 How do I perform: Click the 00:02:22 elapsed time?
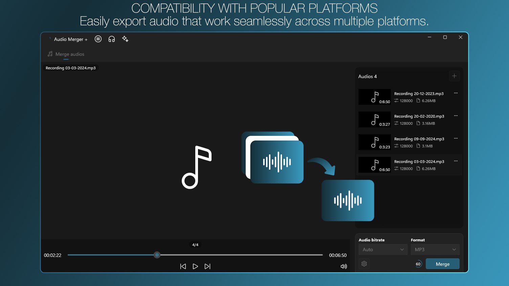point(53,255)
